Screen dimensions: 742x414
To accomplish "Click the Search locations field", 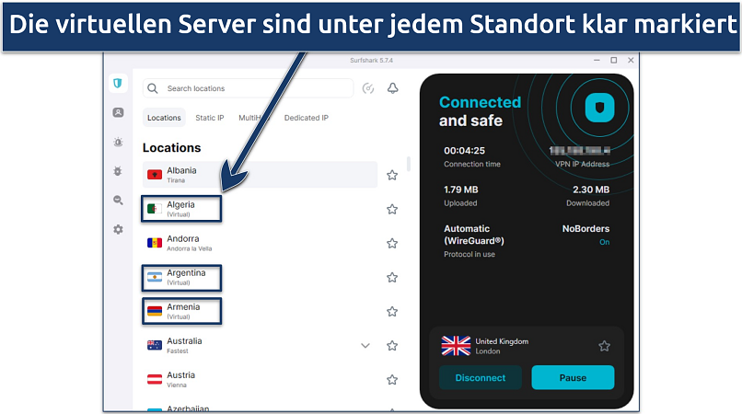I will click(x=249, y=88).
